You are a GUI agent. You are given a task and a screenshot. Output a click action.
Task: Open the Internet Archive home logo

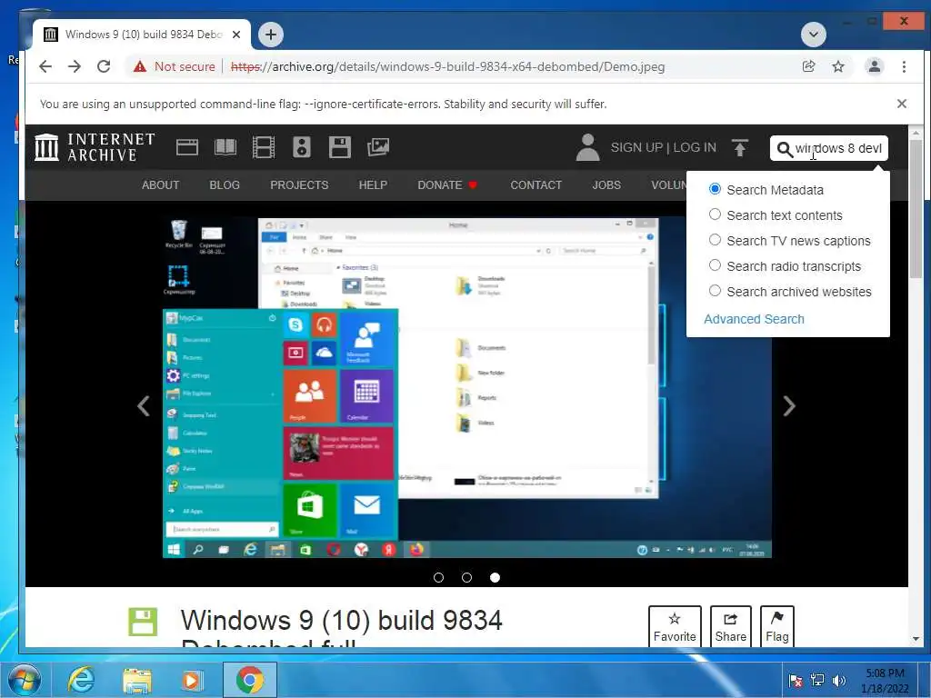pyautogui.click(x=95, y=147)
